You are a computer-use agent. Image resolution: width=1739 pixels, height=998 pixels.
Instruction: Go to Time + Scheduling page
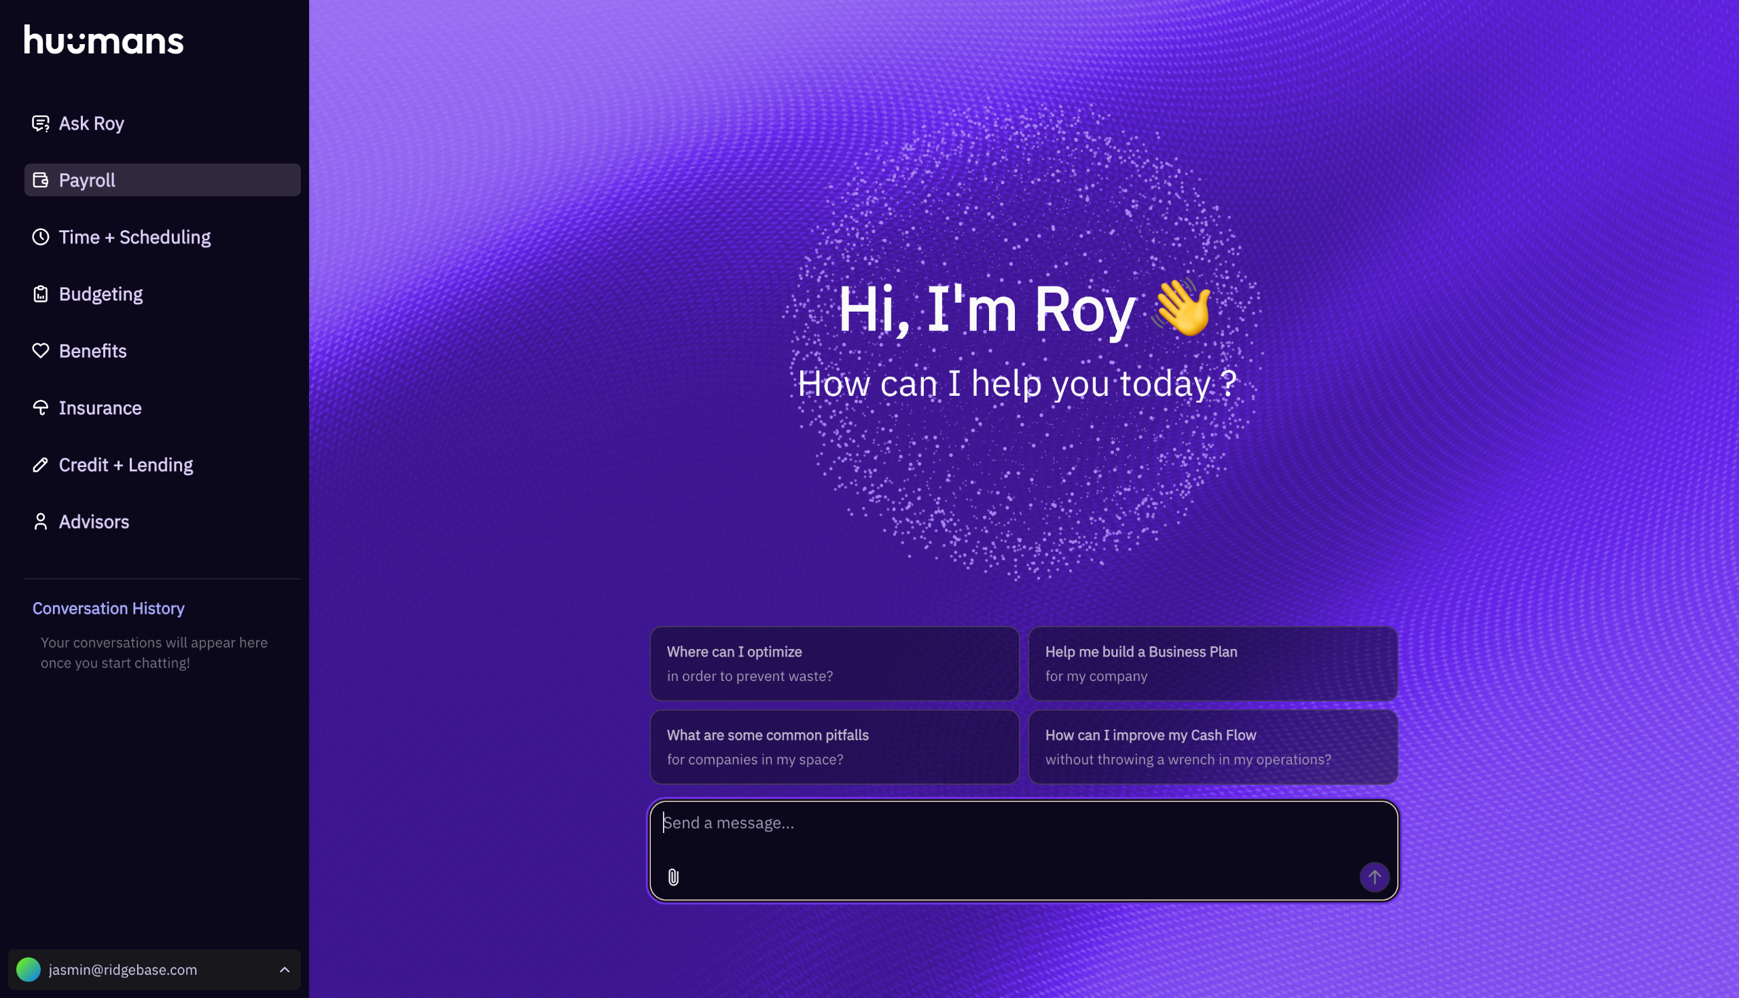[x=135, y=237]
